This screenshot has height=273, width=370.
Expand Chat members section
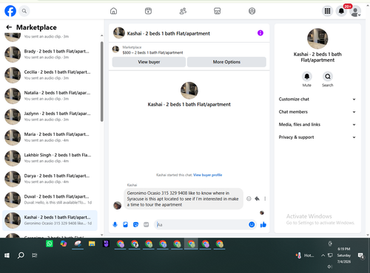point(317,112)
